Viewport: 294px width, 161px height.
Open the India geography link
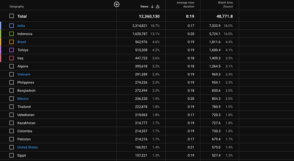point(21,26)
